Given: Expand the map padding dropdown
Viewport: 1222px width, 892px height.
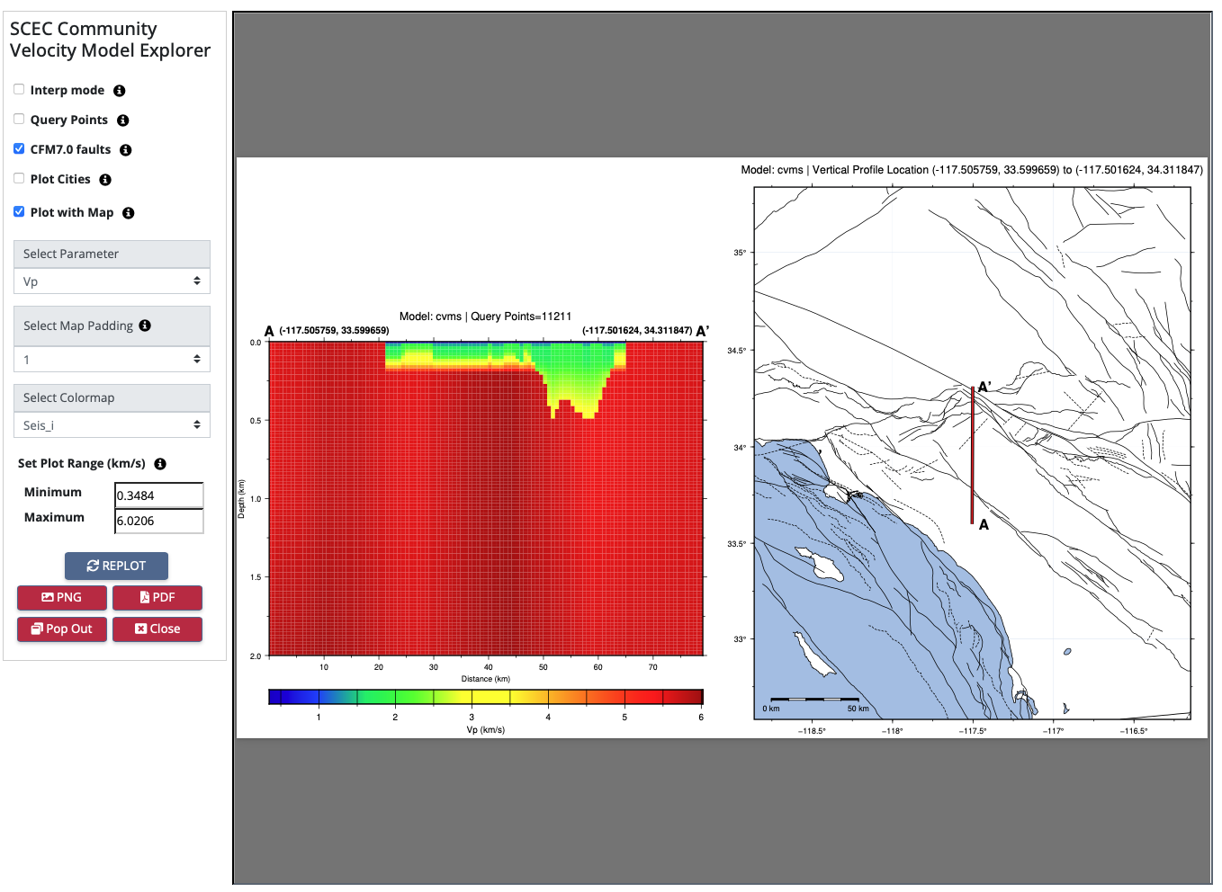Looking at the screenshot, I should (112, 360).
